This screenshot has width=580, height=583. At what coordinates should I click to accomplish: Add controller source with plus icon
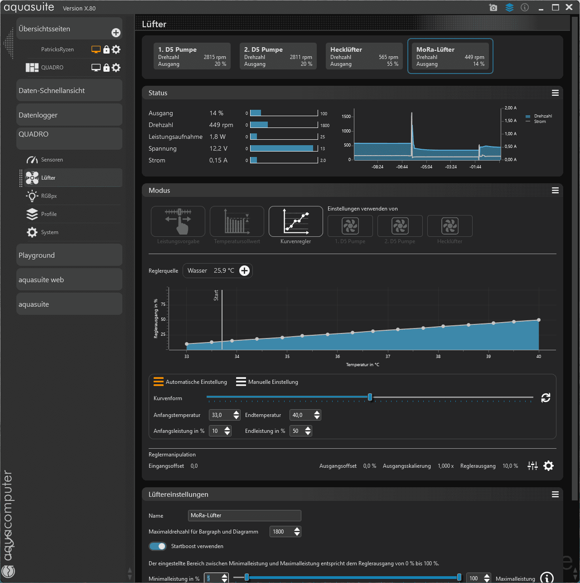click(245, 271)
